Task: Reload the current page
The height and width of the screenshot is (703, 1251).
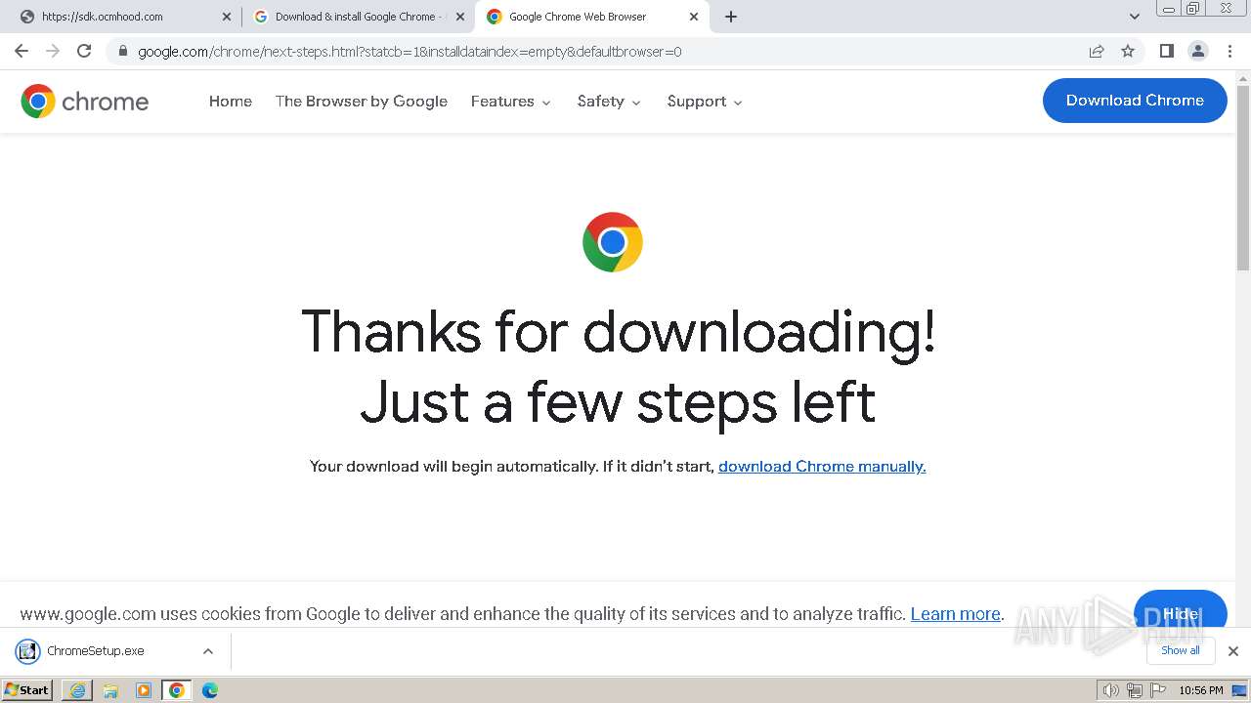Action: pos(84,51)
